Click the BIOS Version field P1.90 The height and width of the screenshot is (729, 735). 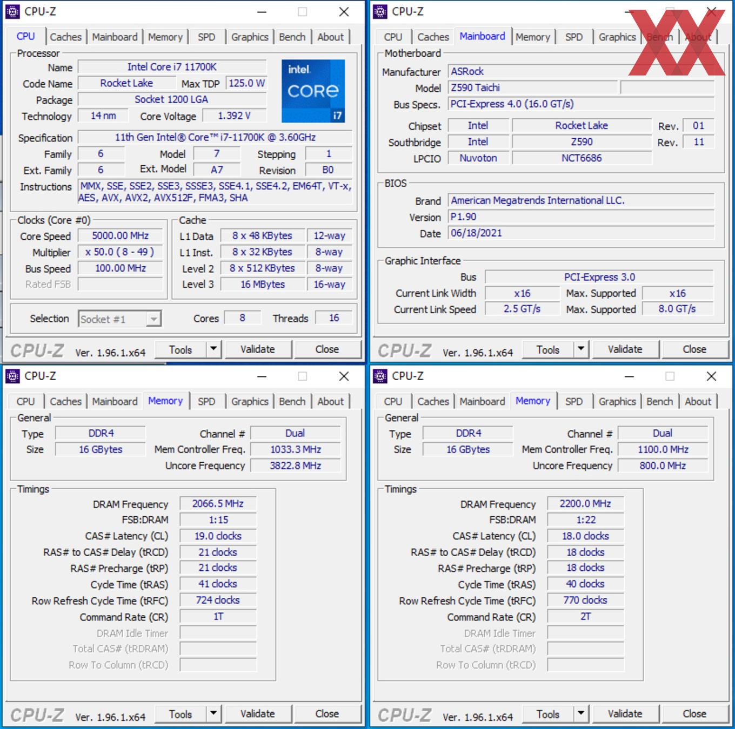click(581, 217)
